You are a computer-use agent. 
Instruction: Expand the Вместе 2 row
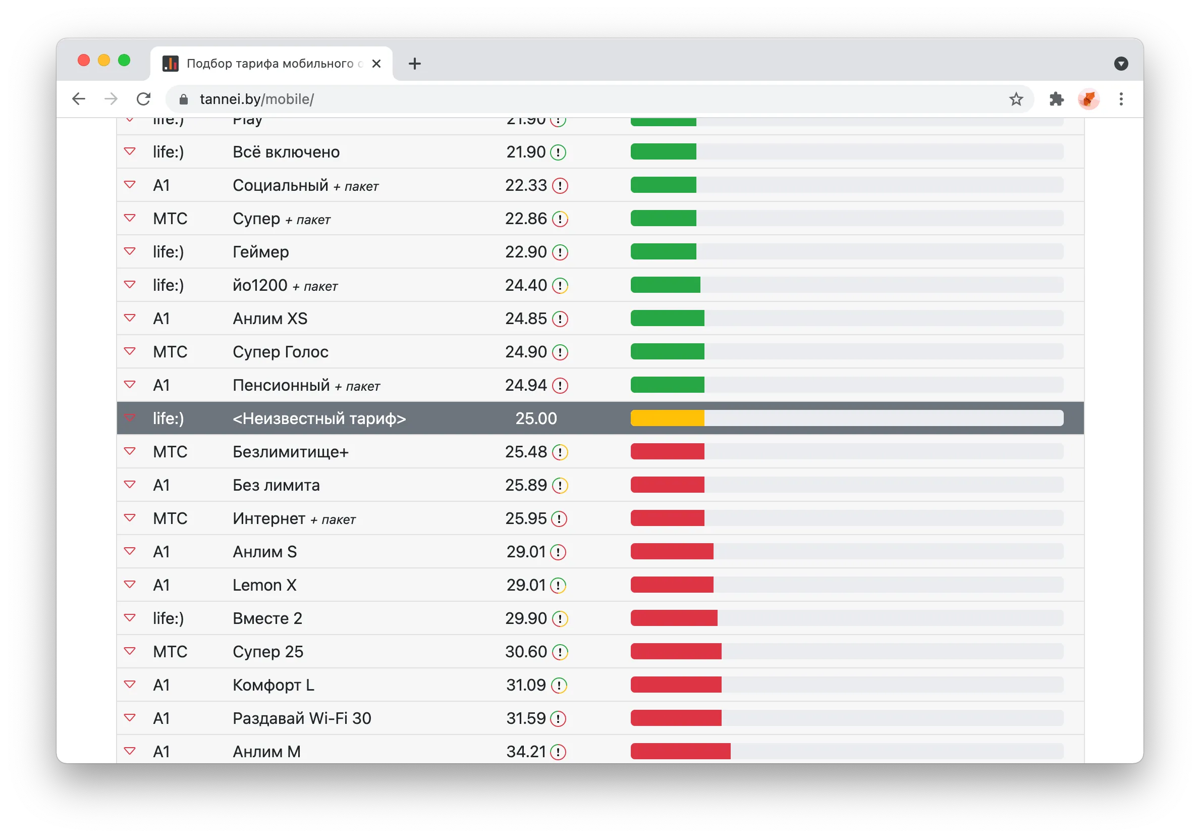click(130, 618)
